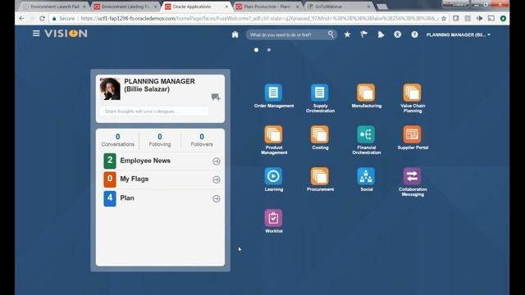525x295 pixels.
Task: Open notifications bell icon in header
Action: coord(381,34)
